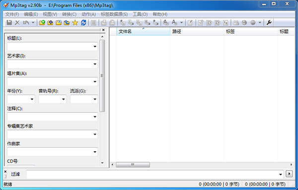Open the 过滤 filter history dropdown
Screen dimensions: 298x190
coord(281,174)
